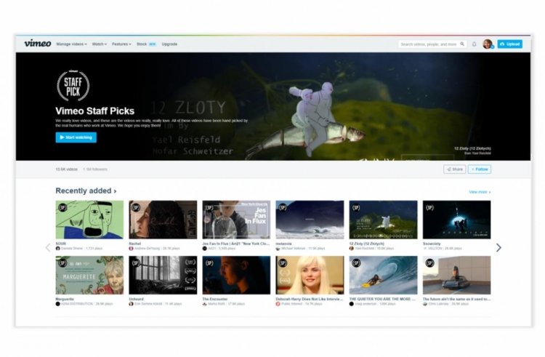This screenshot has height=357, width=545.
Task: Click the Start watching button
Action: tap(76, 137)
